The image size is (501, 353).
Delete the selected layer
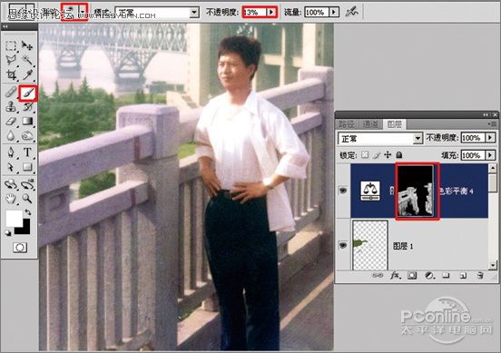480,275
